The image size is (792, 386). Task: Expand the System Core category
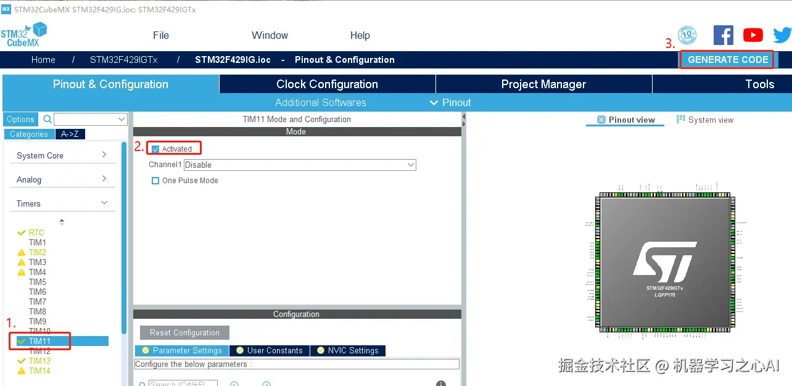coord(62,155)
